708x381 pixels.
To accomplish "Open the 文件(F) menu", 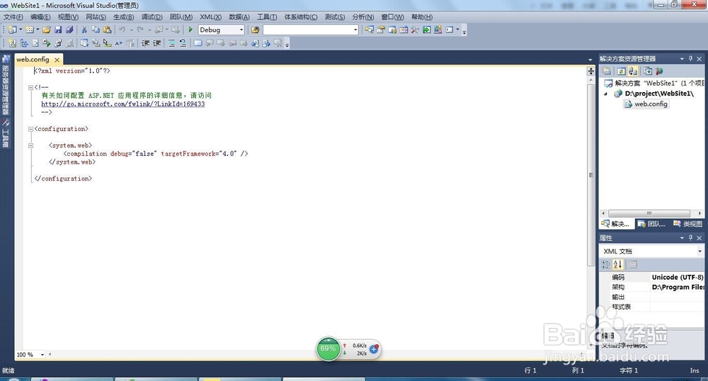I will click(x=13, y=17).
